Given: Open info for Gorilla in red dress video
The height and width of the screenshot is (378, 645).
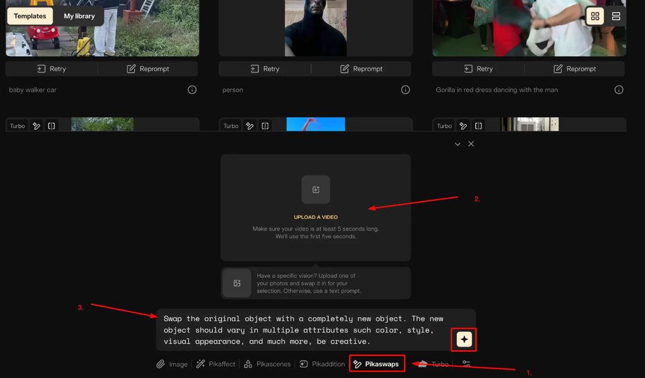Looking at the screenshot, I should pos(619,90).
